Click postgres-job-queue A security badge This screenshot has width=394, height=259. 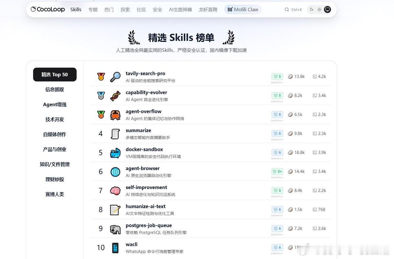pos(277,228)
